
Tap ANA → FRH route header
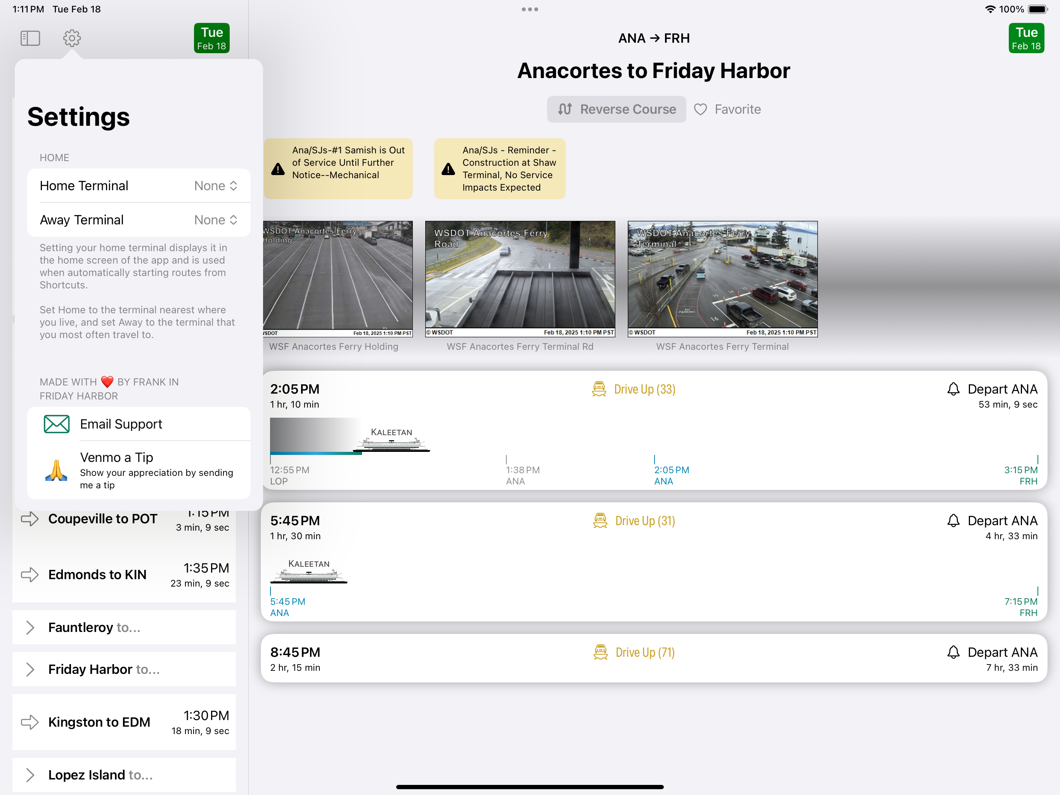[654, 38]
